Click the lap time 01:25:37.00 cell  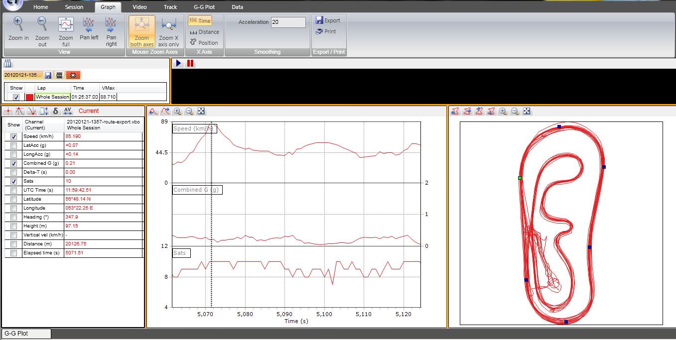[x=85, y=97]
